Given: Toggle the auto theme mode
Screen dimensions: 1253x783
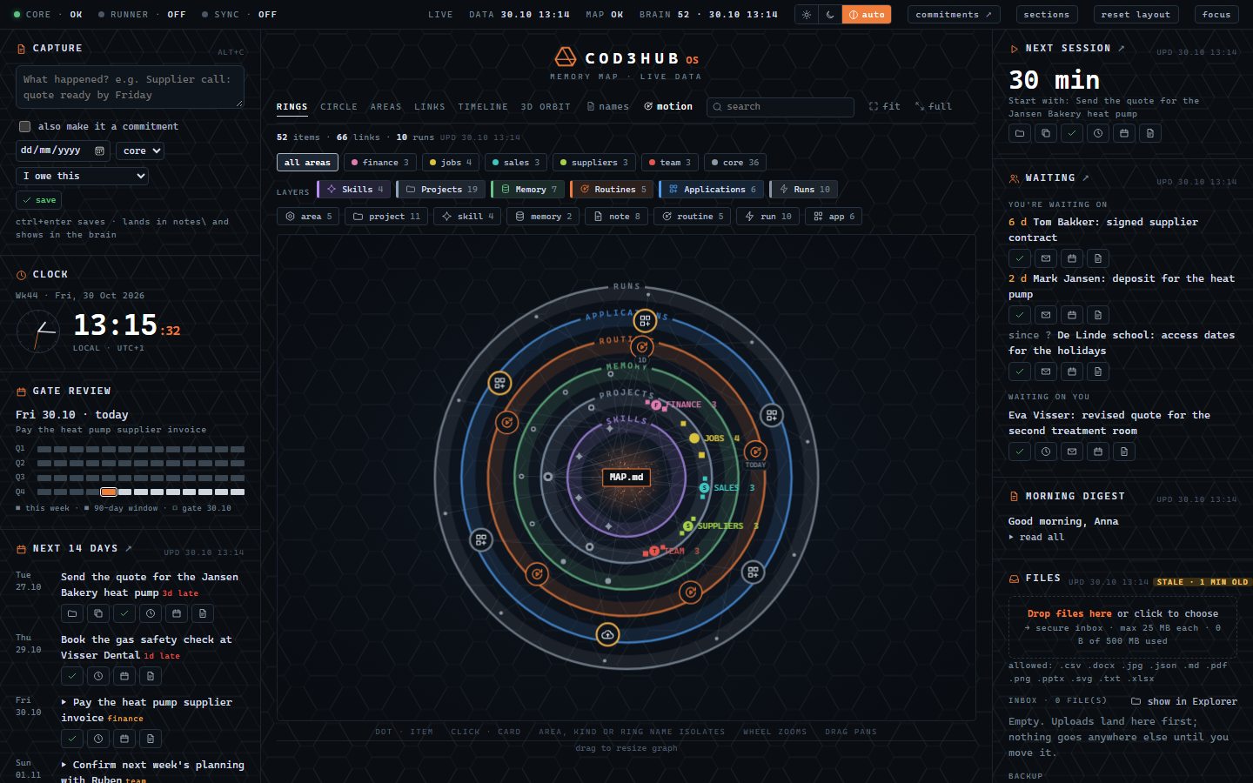Looking at the screenshot, I should [x=867, y=15].
